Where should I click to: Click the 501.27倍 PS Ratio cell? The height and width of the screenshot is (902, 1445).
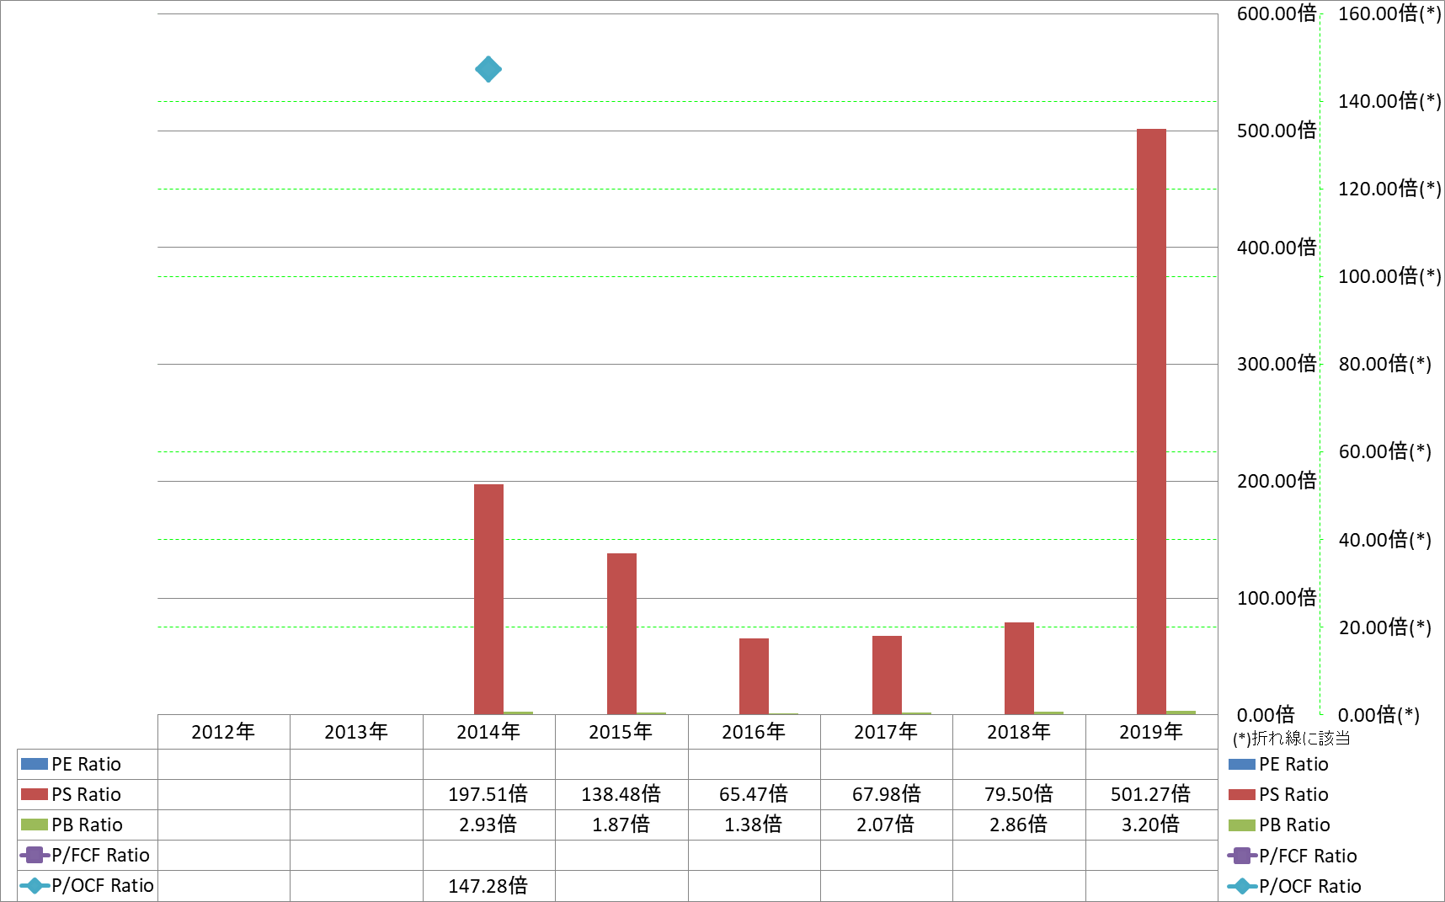[x=1151, y=794]
